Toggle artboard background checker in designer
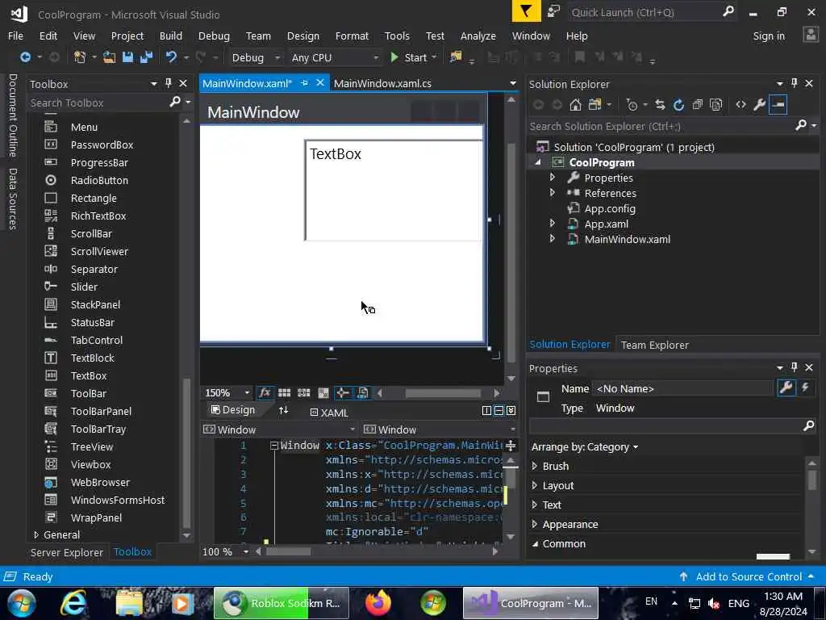 pos(323,393)
